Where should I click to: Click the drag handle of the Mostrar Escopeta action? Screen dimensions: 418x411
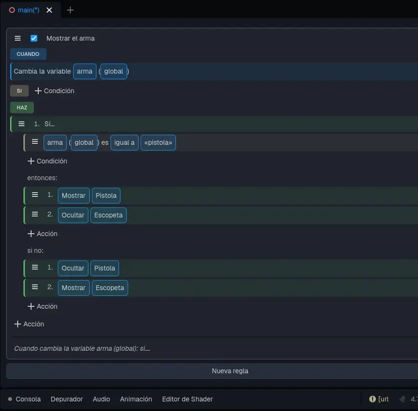pos(34,287)
